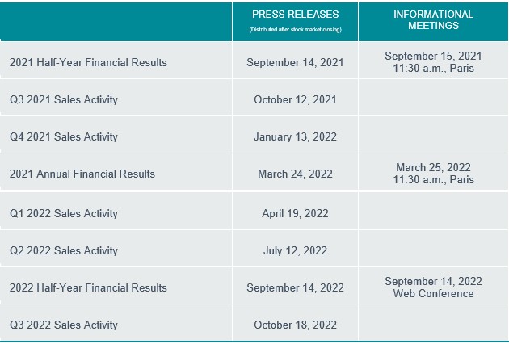Select the 2022 Half-Year Financial Results label
This screenshot has height=344, width=509.
click(88, 287)
